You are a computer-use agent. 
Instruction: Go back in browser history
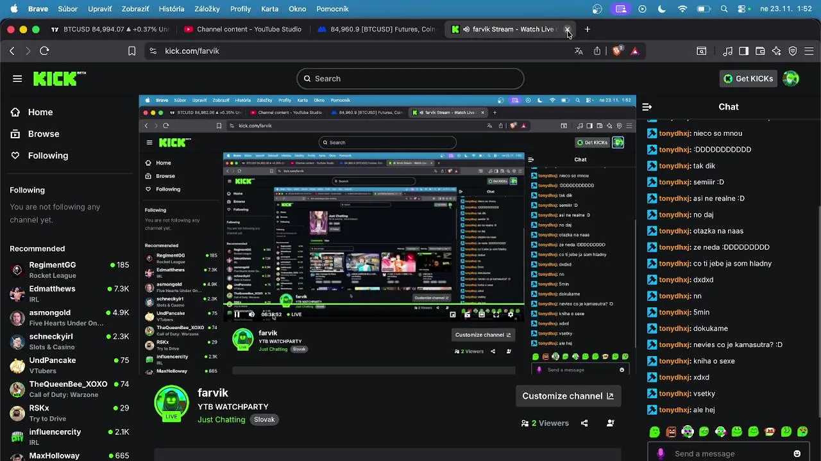tap(12, 51)
